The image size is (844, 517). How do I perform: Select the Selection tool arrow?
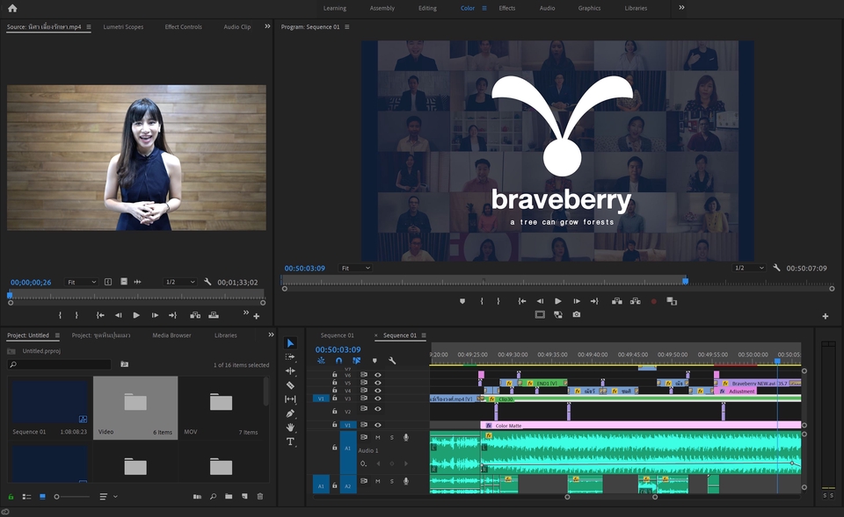point(290,343)
